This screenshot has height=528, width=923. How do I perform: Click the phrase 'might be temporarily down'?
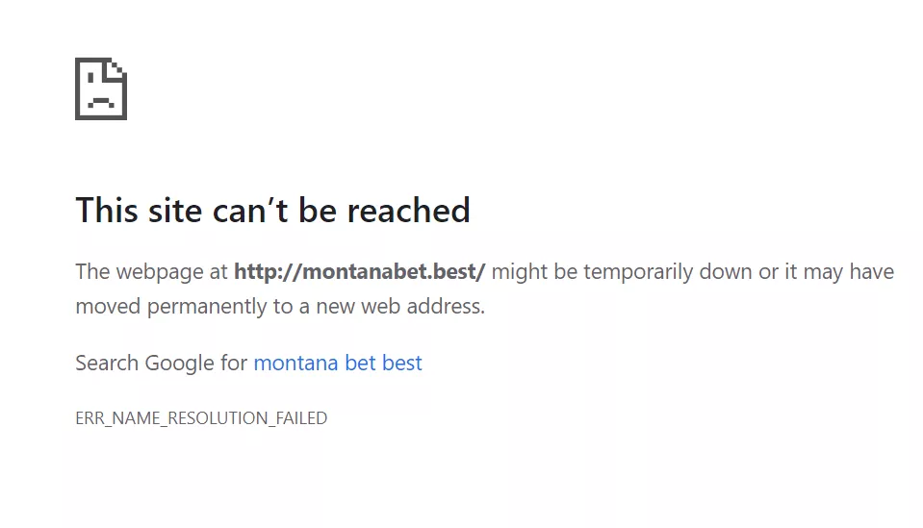tap(622, 271)
